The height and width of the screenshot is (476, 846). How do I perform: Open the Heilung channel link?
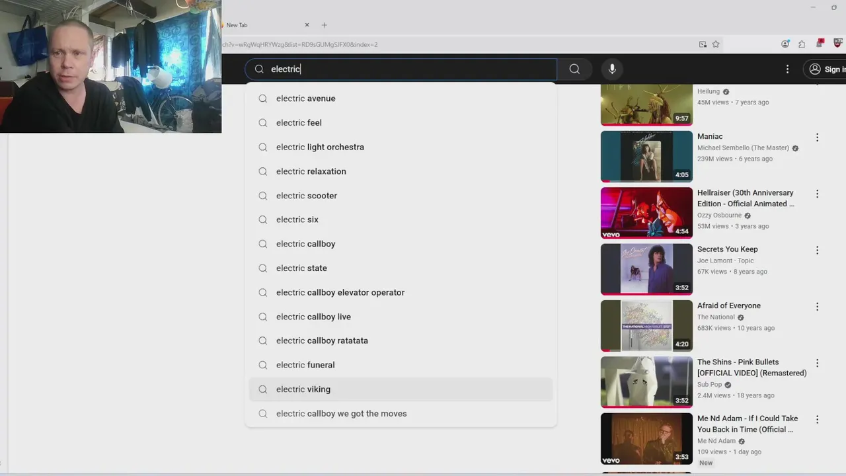click(x=709, y=92)
